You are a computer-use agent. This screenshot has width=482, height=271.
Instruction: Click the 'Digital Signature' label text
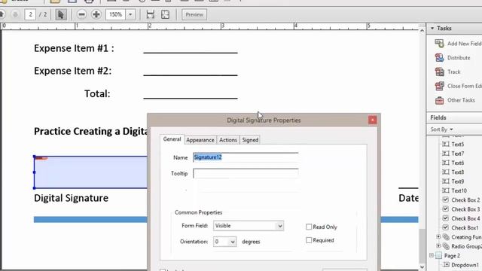coord(71,198)
